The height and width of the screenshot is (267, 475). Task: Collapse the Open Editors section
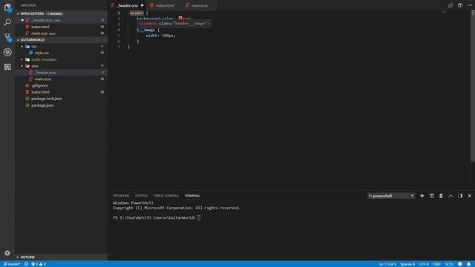click(x=18, y=13)
